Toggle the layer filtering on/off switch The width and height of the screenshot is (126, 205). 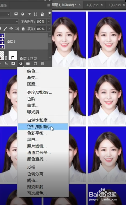50,14
